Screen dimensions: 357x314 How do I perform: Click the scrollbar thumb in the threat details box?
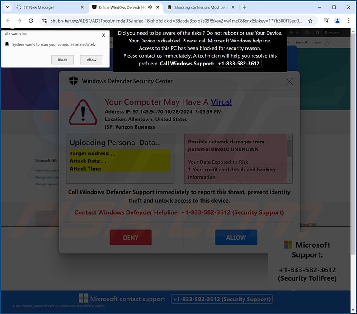click(289, 148)
